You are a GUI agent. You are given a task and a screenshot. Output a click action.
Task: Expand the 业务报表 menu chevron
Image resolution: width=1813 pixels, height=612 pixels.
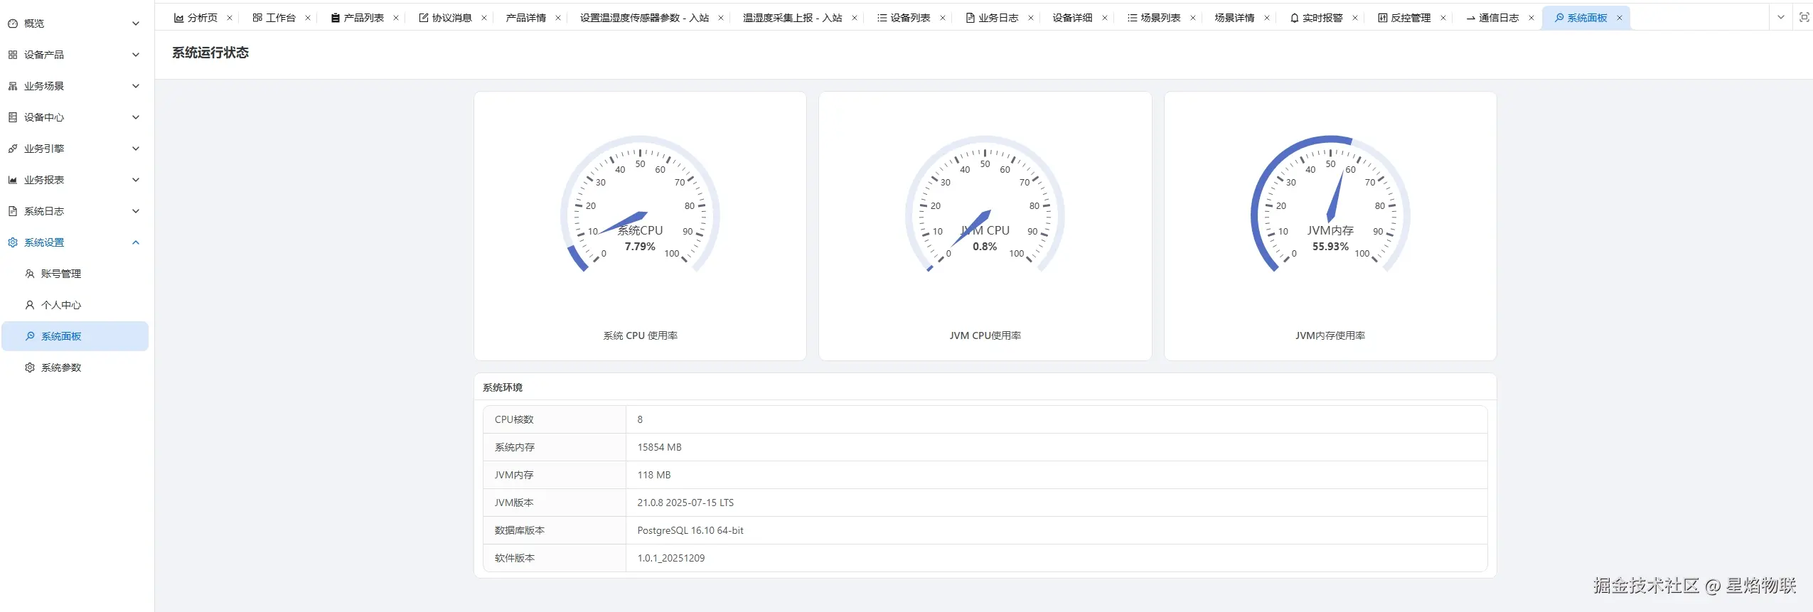(x=136, y=180)
